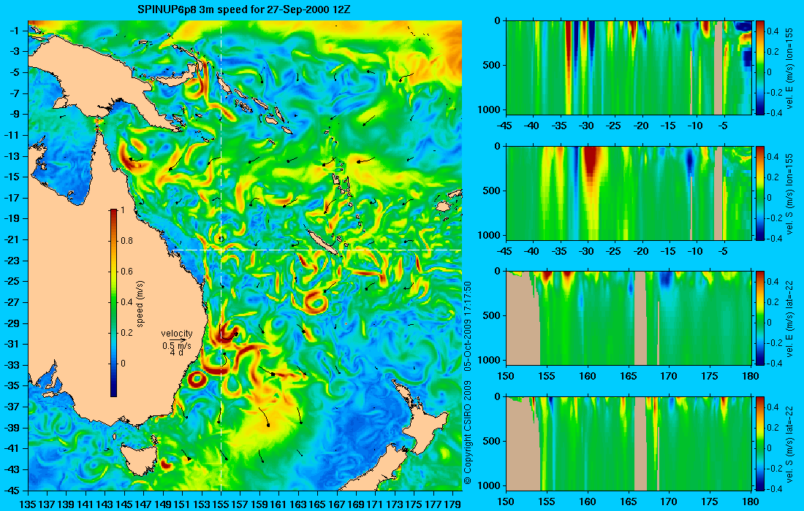Click the "4 d" text under velocity scale
Image resolution: width=804 pixels, height=511 pixels.
click(x=176, y=353)
